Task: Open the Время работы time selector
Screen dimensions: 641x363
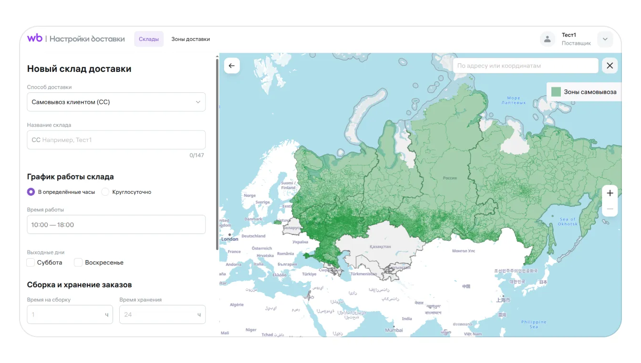Action: pos(116,224)
